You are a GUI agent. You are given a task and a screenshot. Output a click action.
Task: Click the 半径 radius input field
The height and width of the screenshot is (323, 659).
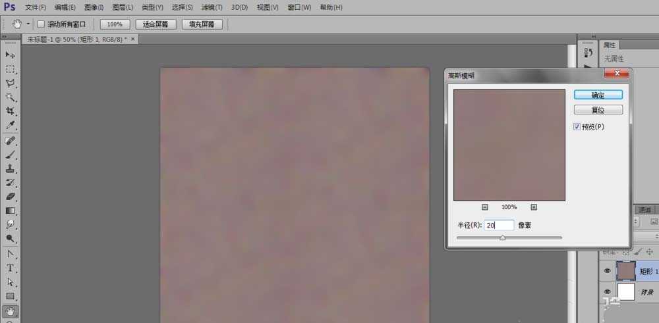(x=499, y=225)
